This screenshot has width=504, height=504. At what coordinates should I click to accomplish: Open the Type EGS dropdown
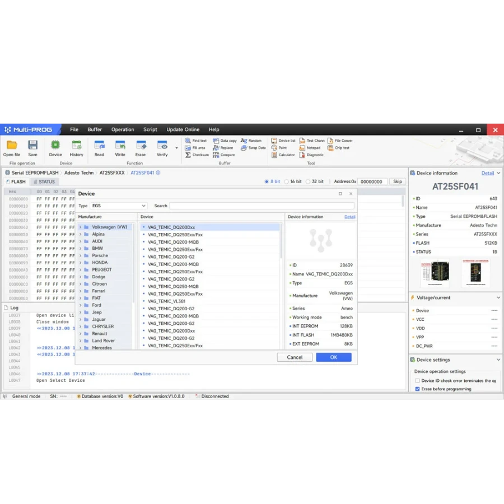pyautogui.click(x=118, y=206)
